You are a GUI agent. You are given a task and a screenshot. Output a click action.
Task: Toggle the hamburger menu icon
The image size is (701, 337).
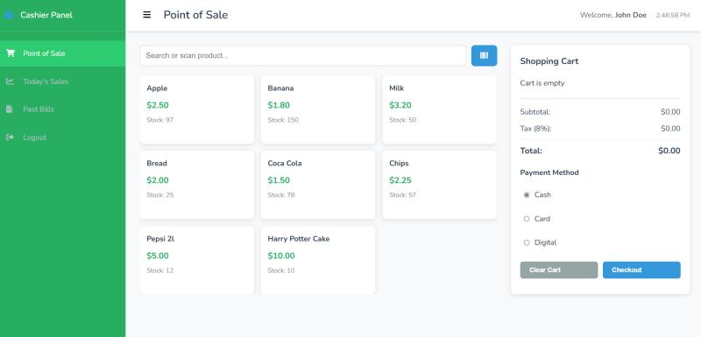click(x=146, y=15)
